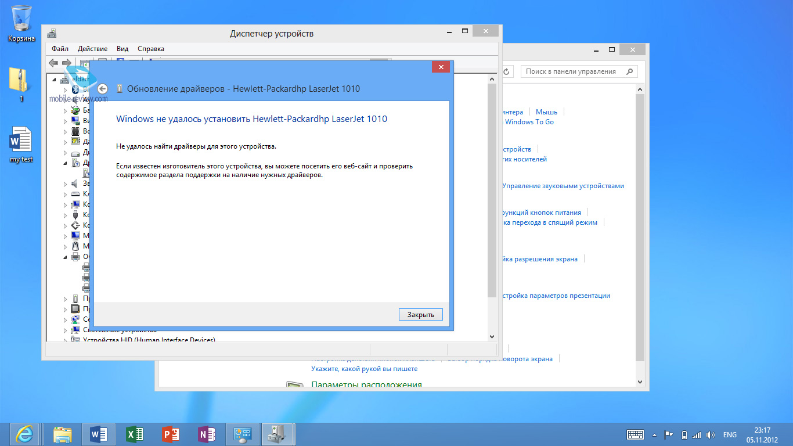Open the volume control in system tray
The height and width of the screenshot is (446, 793).
tap(711, 434)
